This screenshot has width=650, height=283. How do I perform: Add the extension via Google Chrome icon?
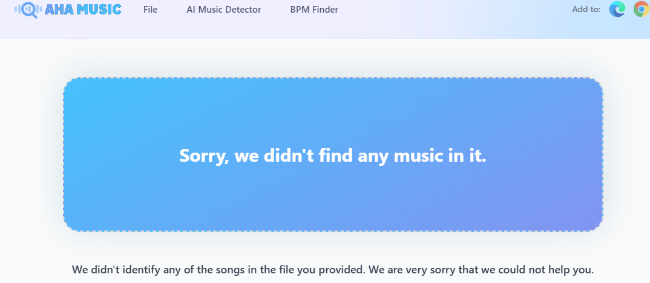[641, 9]
